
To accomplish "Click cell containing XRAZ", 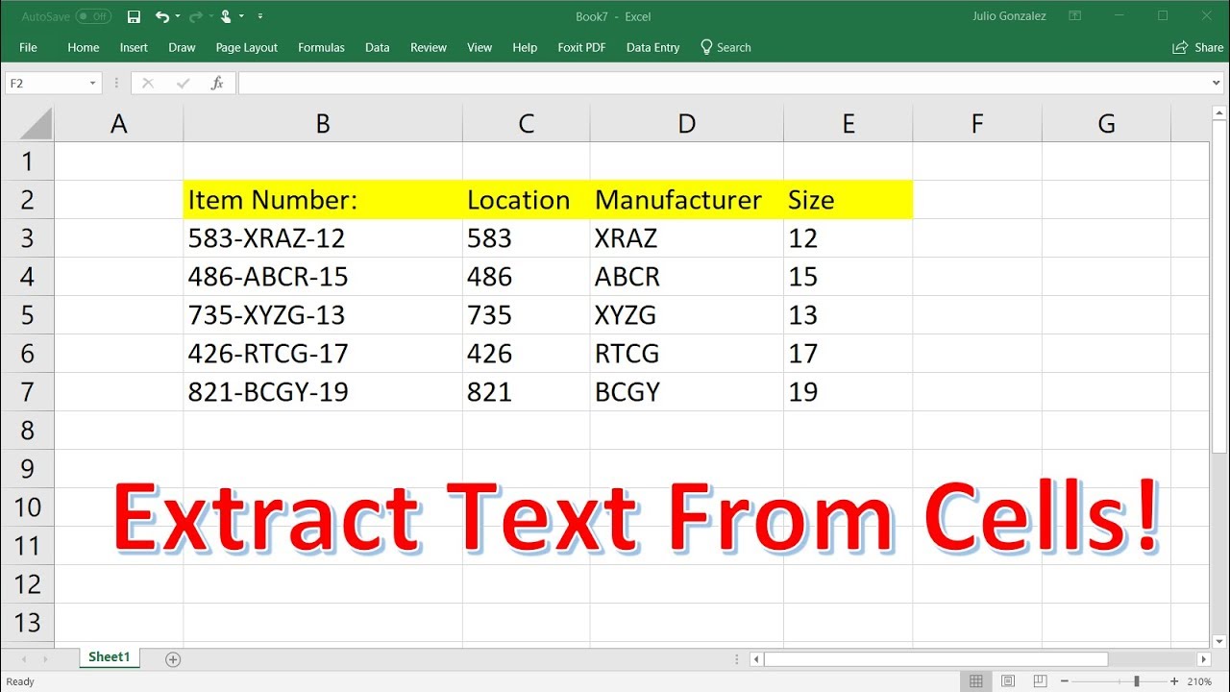I will (x=687, y=238).
